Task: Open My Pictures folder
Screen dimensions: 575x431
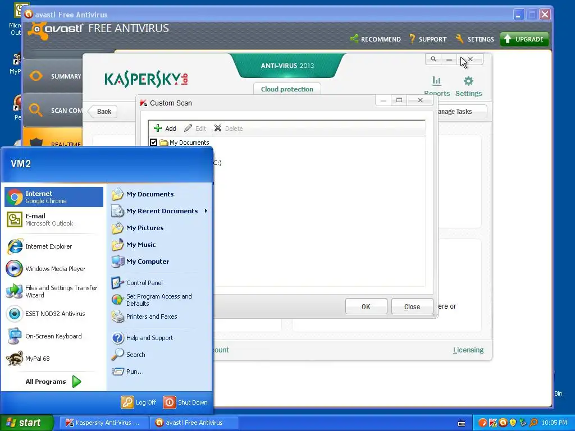Action: click(x=159, y=228)
